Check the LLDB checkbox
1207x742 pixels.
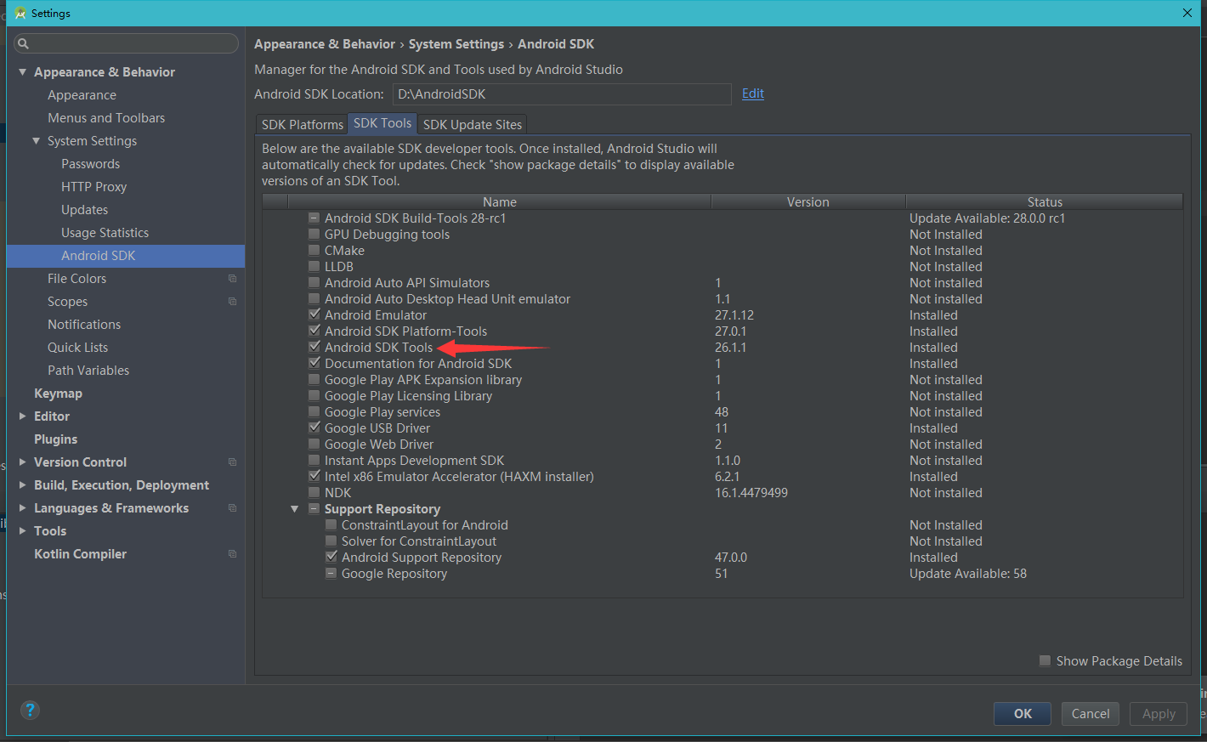tap(314, 267)
